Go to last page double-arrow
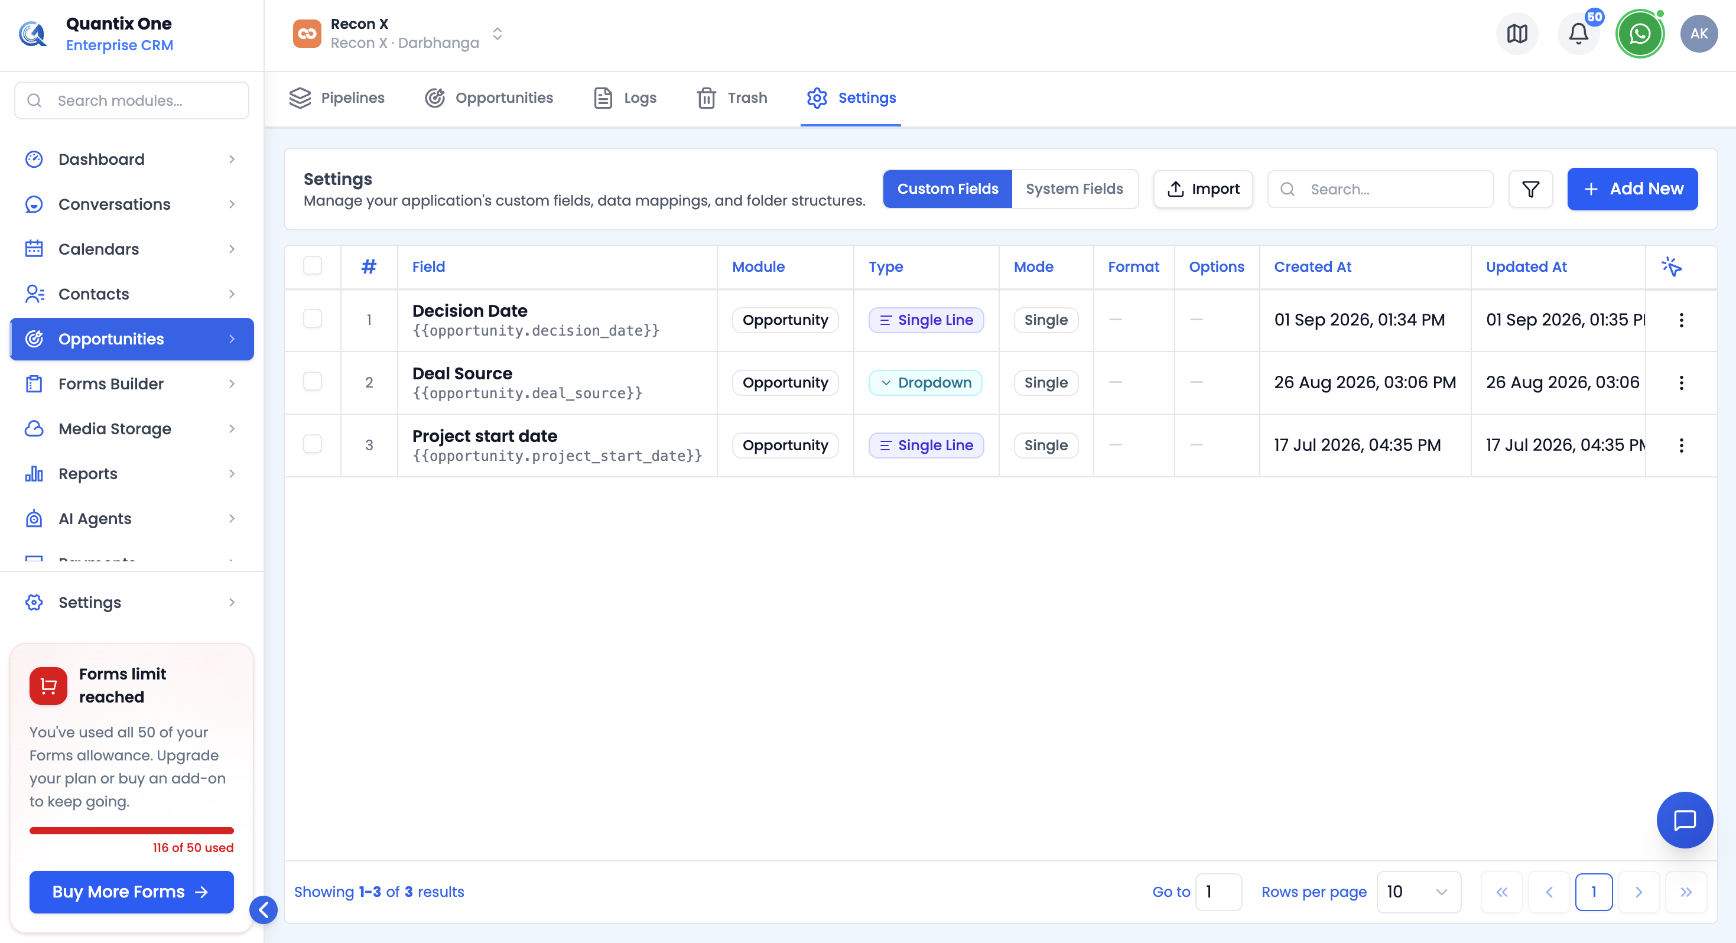The width and height of the screenshot is (1736, 943). click(1685, 892)
